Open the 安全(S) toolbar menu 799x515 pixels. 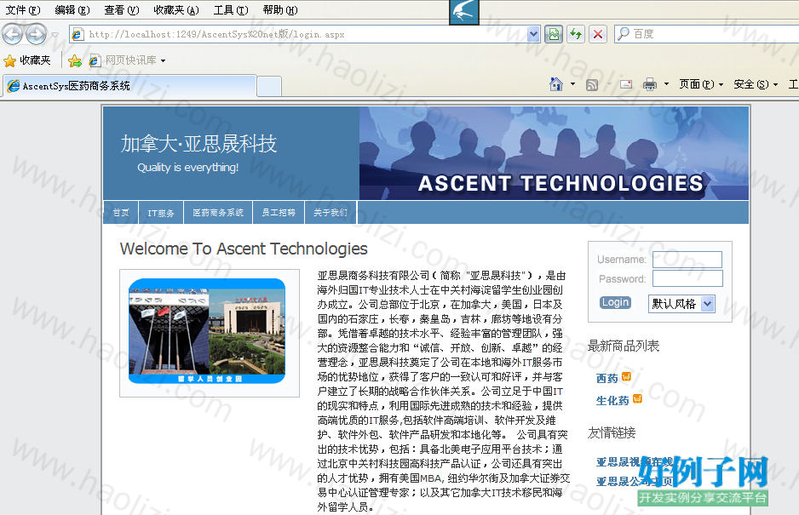pos(756,84)
